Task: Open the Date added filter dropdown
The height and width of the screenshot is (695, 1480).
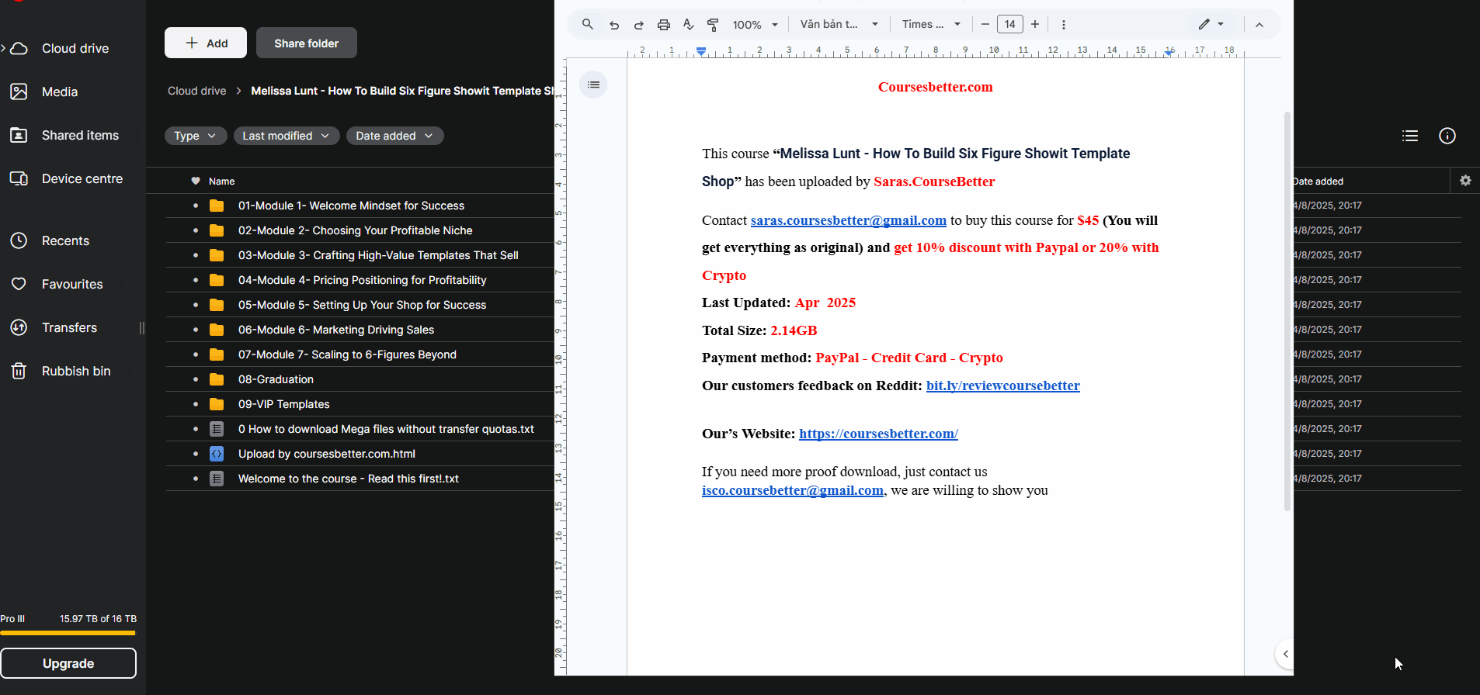Action: point(395,136)
